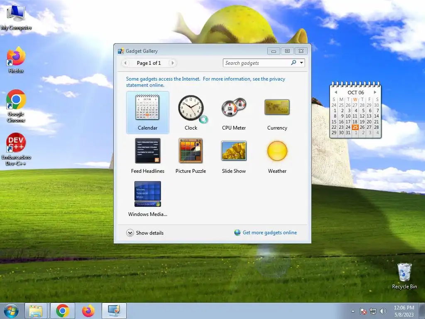Image resolution: width=425 pixels, height=319 pixels.
Task: Go to the previous gallery page
Action: coord(125,63)
